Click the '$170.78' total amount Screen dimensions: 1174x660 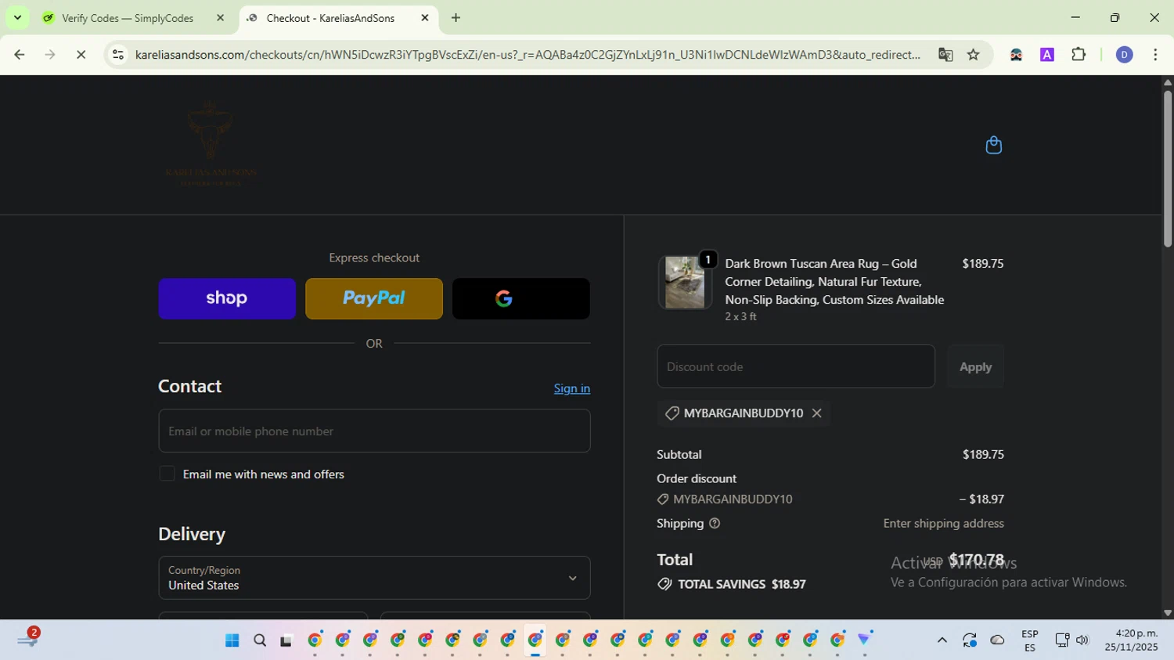click(x=976, y=560)
